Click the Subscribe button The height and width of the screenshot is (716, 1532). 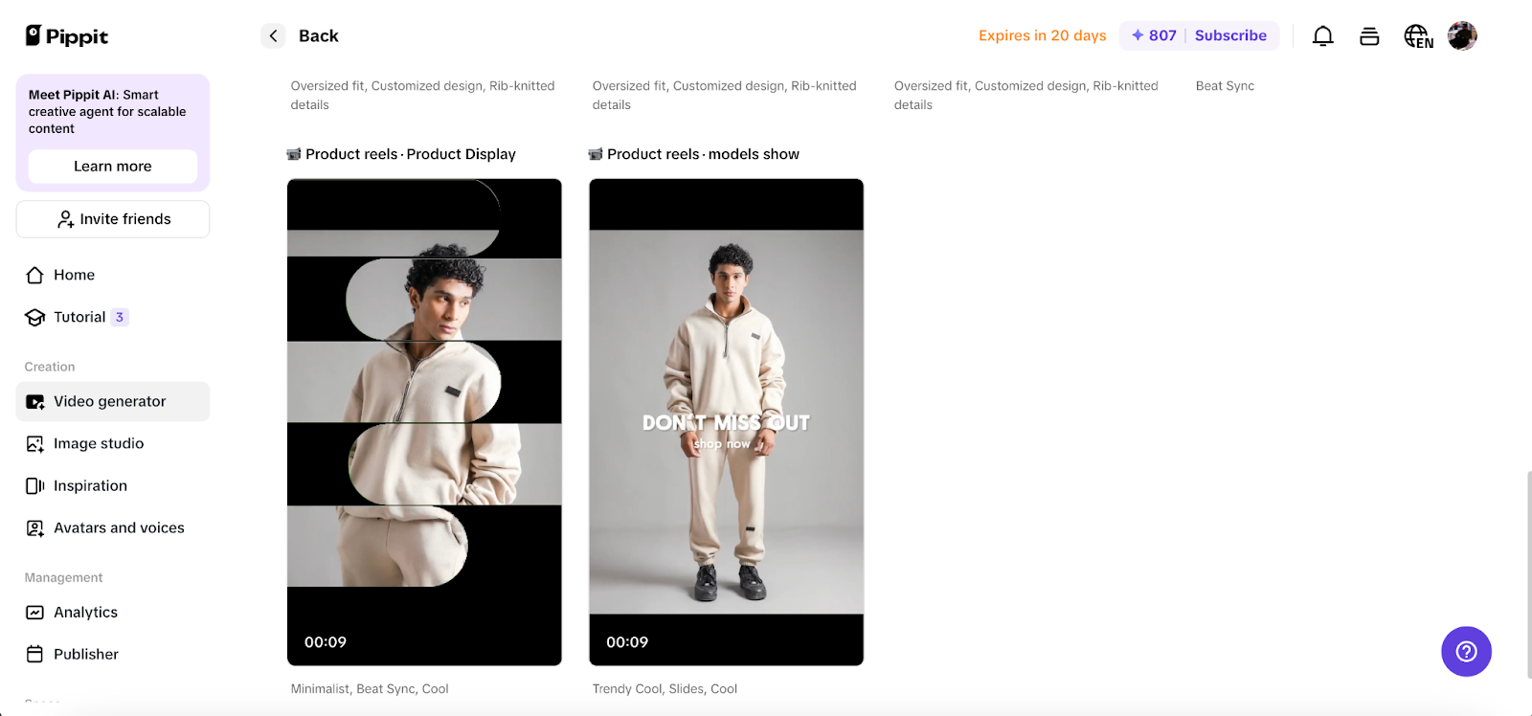[x=1230, y=35]
